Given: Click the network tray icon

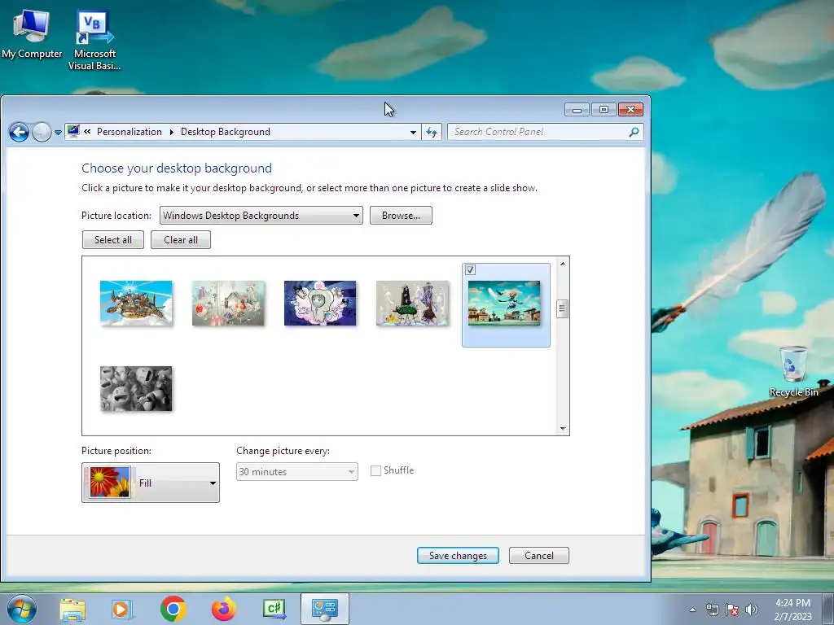Looking at the screenshot, I should (712, 610).
